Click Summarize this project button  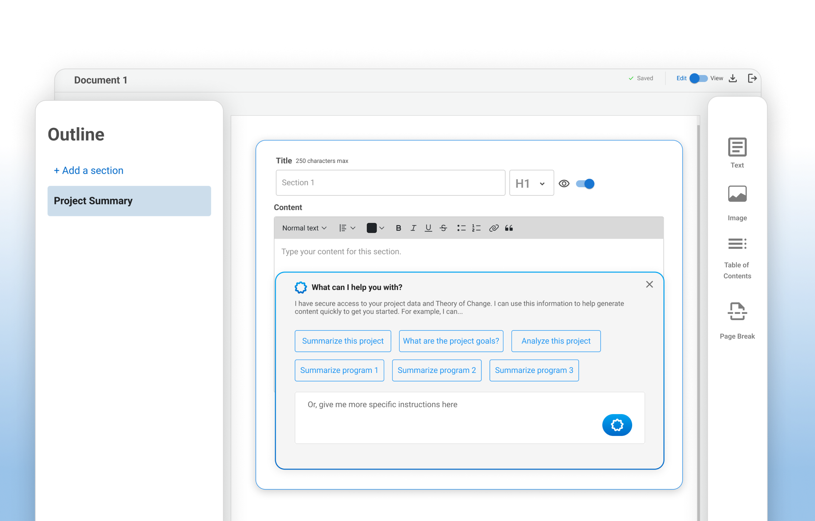click(342, 341)
